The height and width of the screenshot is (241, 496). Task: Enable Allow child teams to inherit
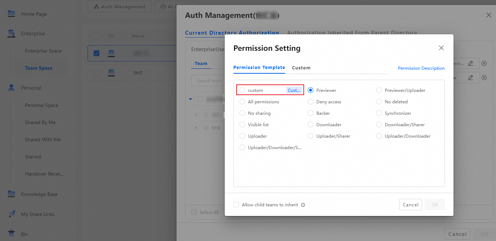pos(236,205)
